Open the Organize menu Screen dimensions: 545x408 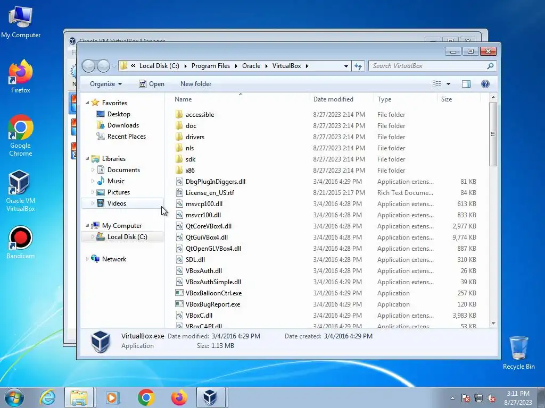[106, 84]
